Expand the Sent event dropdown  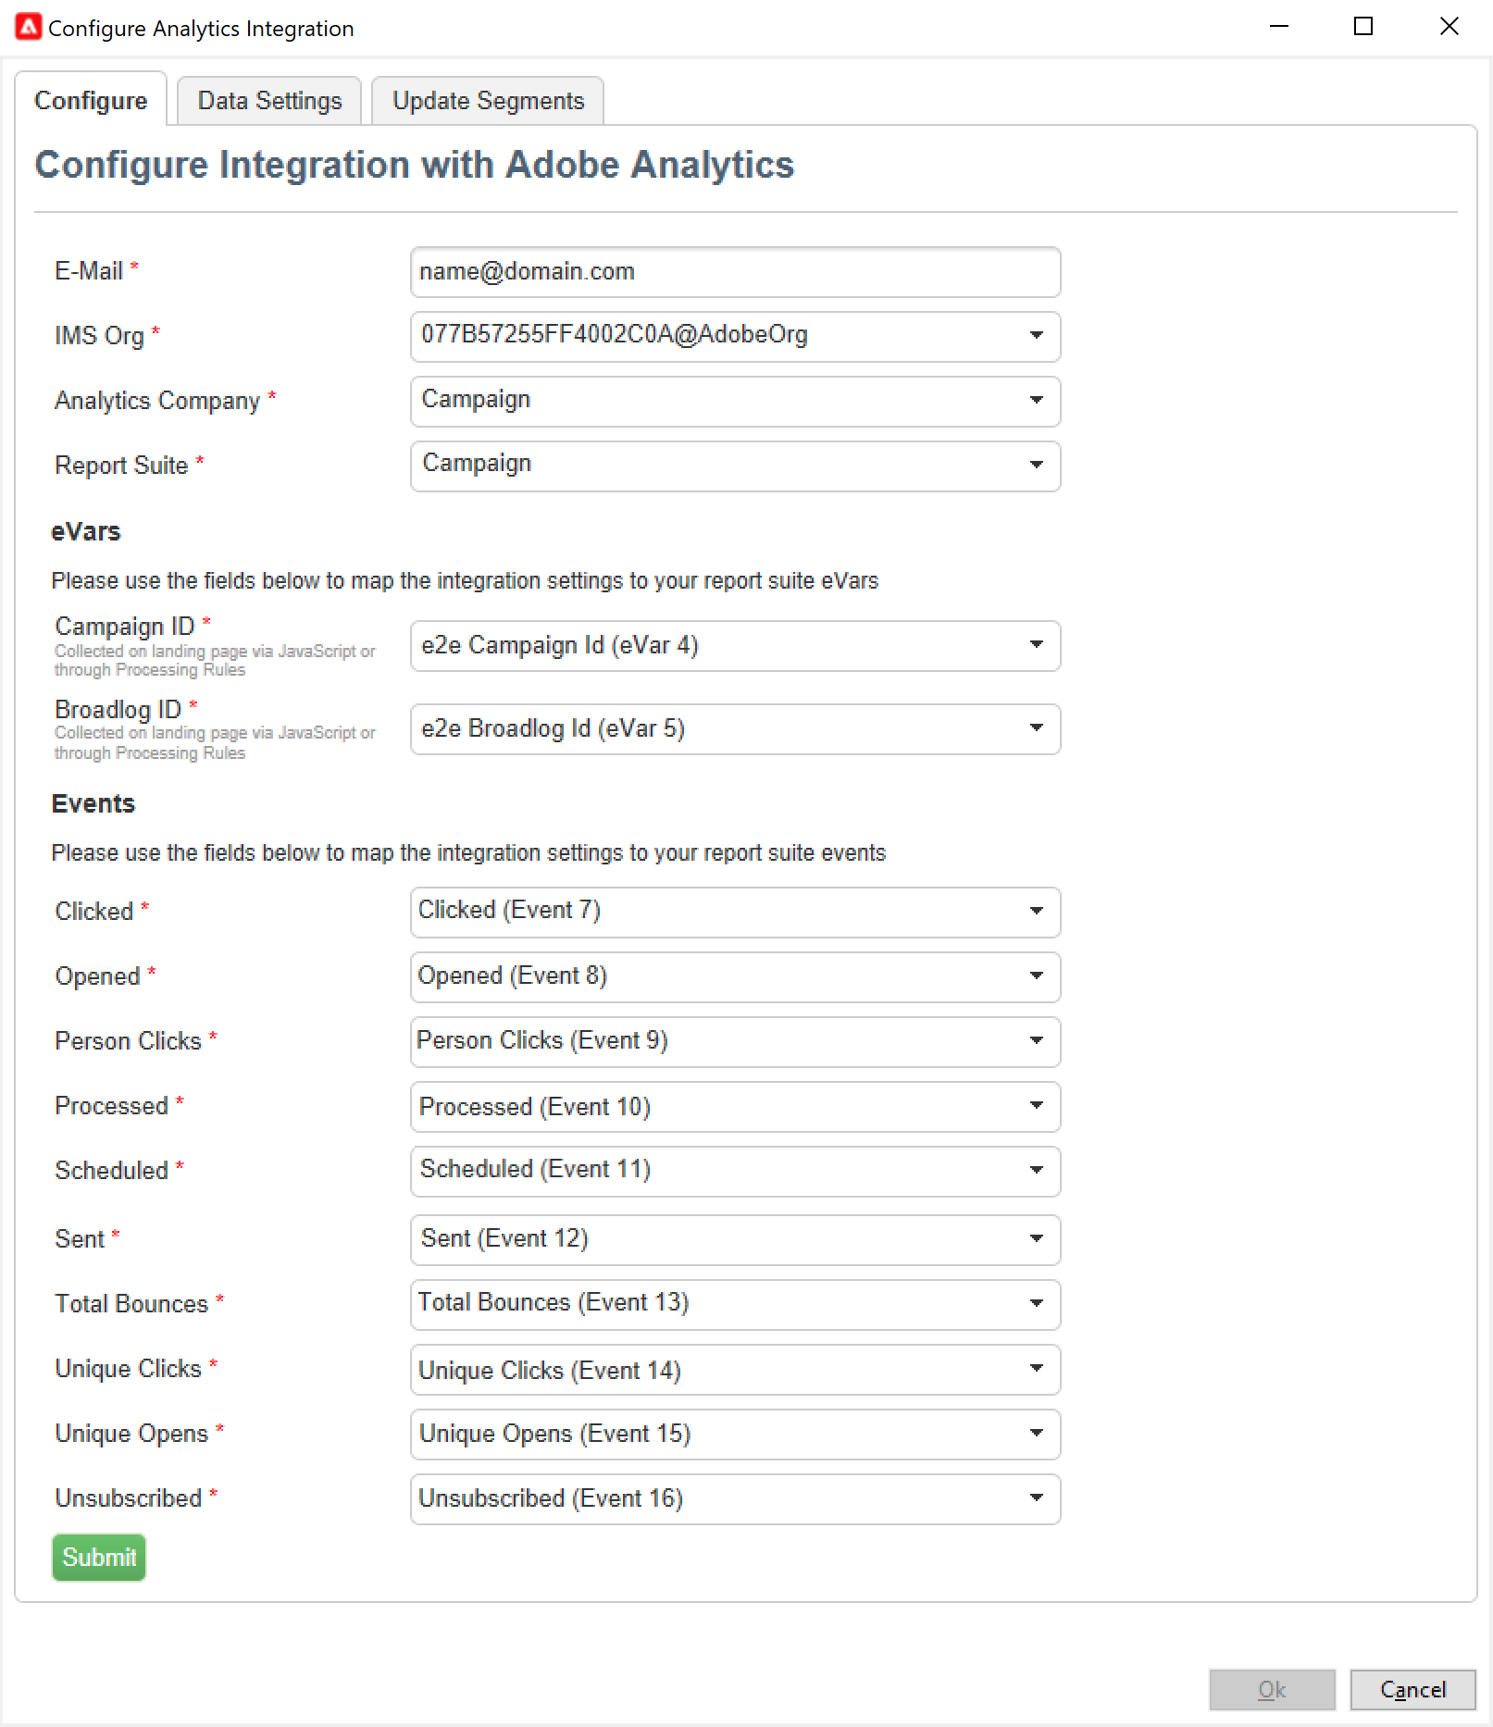point(735,1238)
